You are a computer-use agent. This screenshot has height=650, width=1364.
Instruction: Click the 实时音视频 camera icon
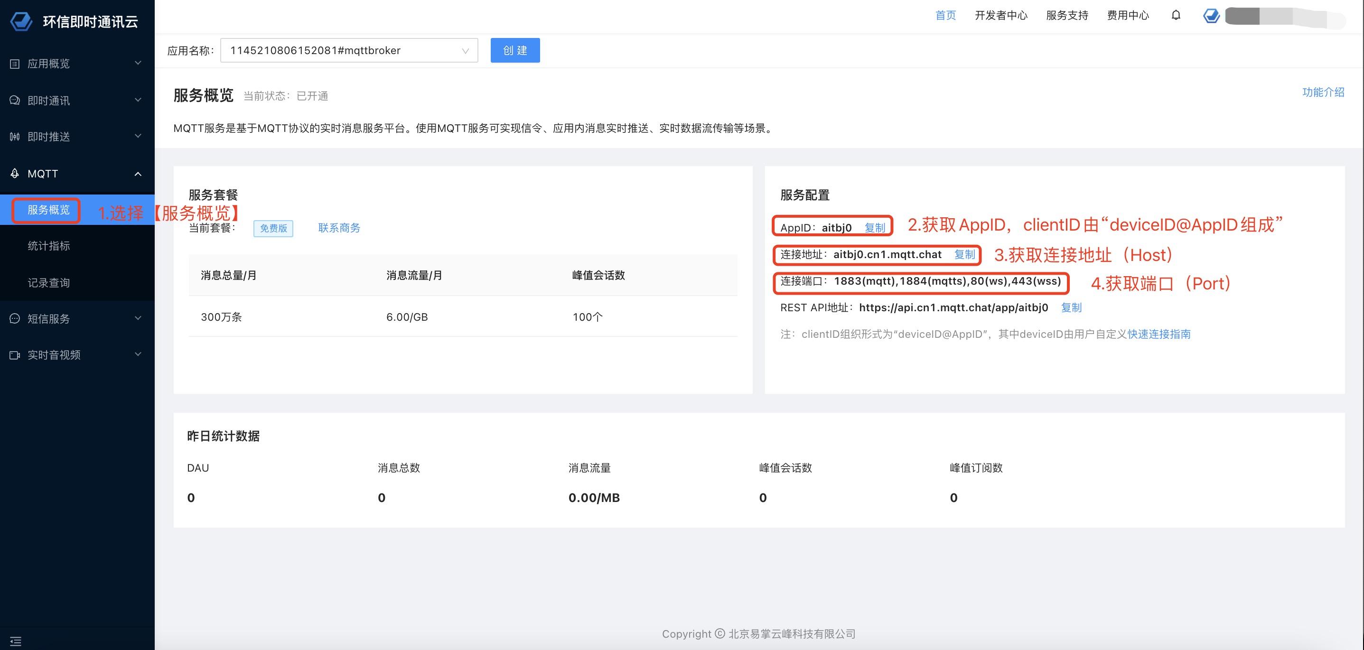tap(15, 354)
